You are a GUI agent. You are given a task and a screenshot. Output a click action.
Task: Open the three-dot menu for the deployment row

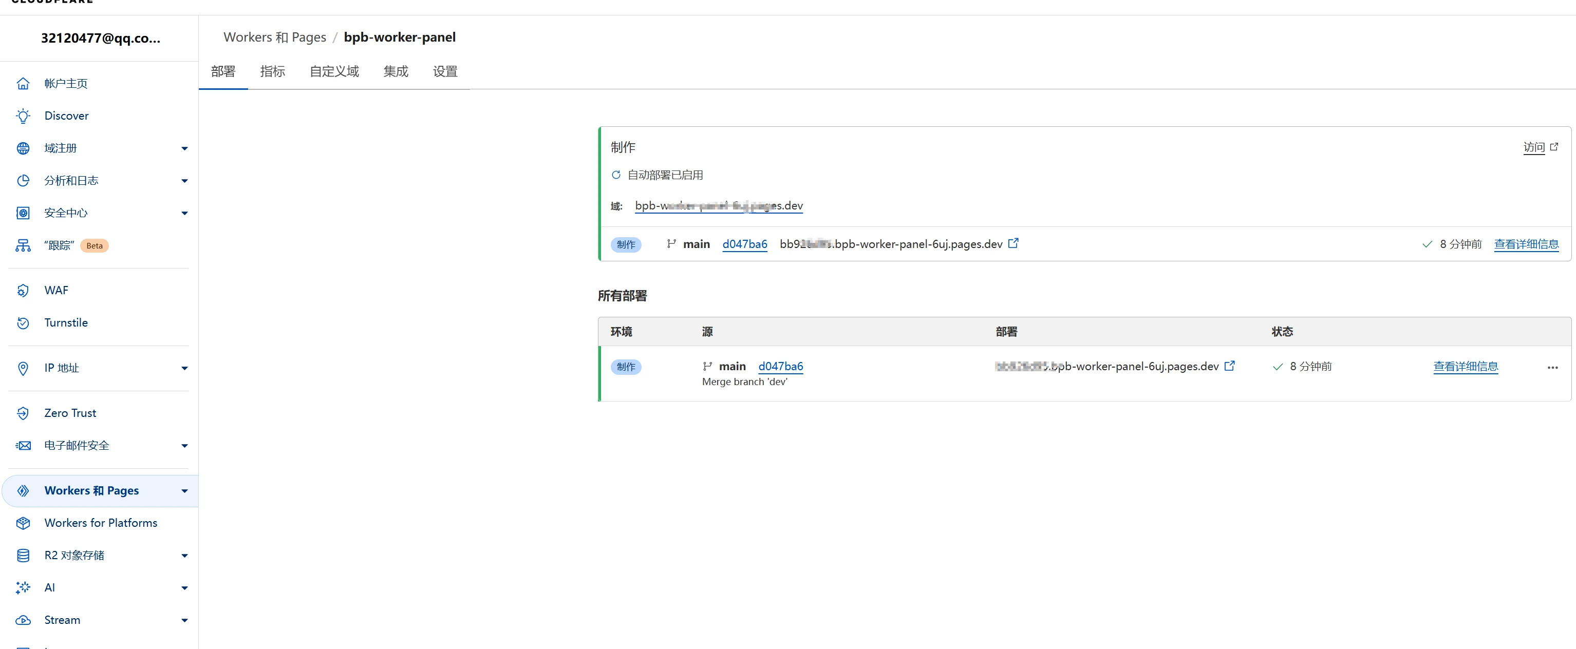point(1553,368)
